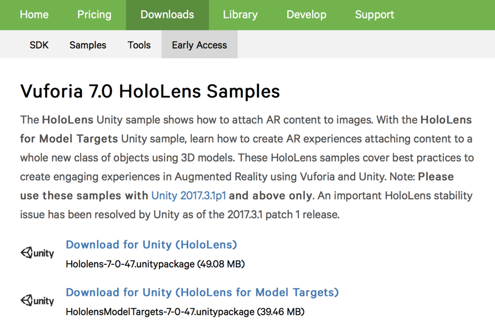Viewport: 495px width, 333px height.
Task: Click the Vuforia 7.0 HoloLens Samples heading
Action: [150, 91]
